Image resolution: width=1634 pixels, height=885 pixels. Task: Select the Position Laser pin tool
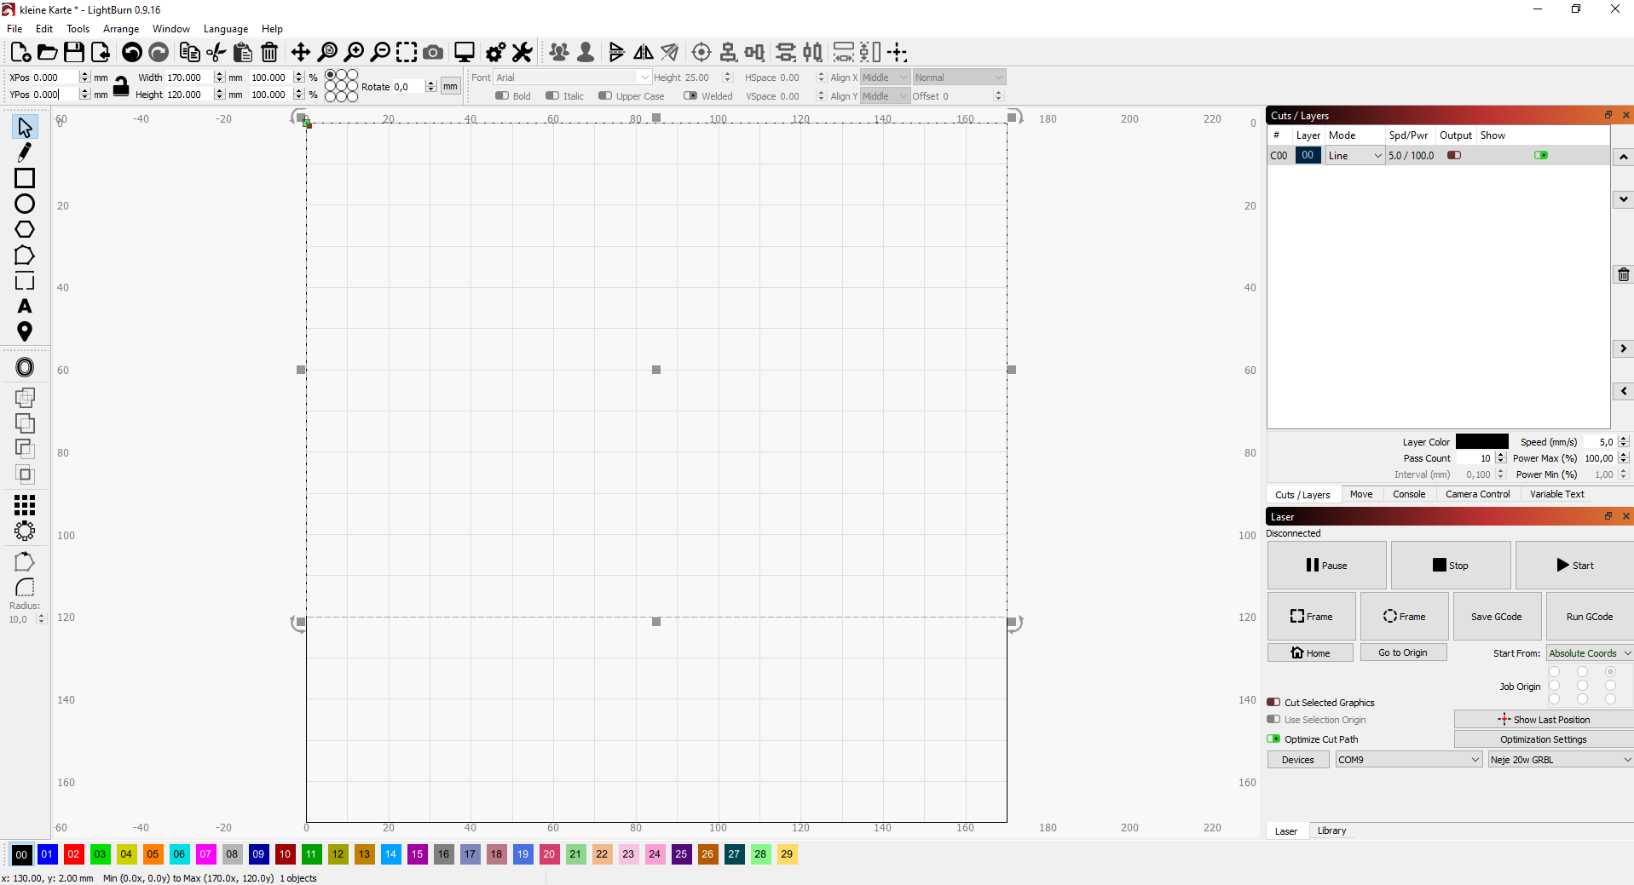coord(25,331)
